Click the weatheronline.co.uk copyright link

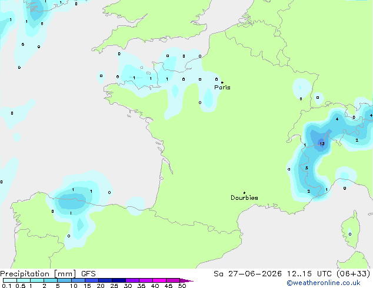coord(324,283)
